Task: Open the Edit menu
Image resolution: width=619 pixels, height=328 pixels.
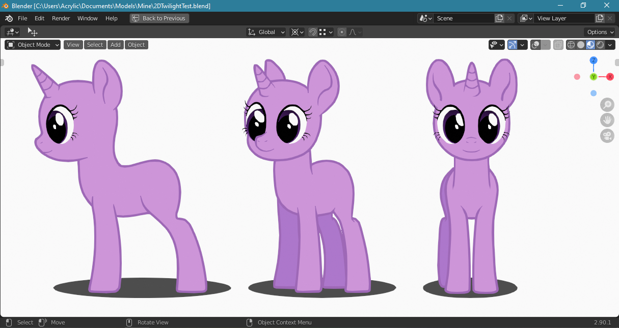Action: coord(40,18)
